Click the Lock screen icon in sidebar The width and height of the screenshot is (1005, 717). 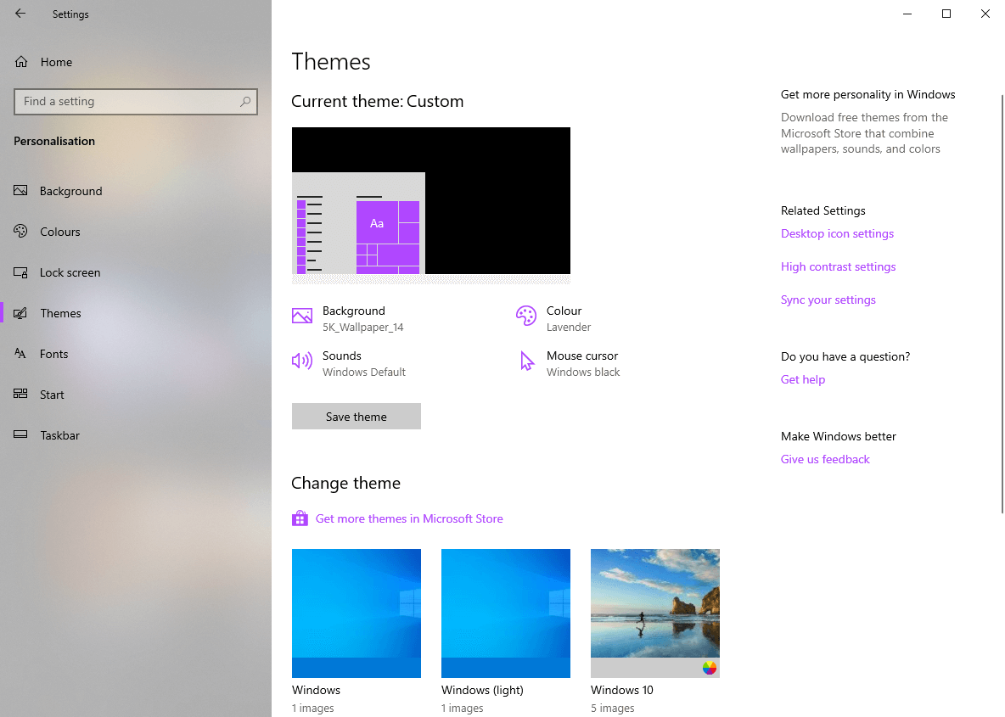(x=20, y=272)
